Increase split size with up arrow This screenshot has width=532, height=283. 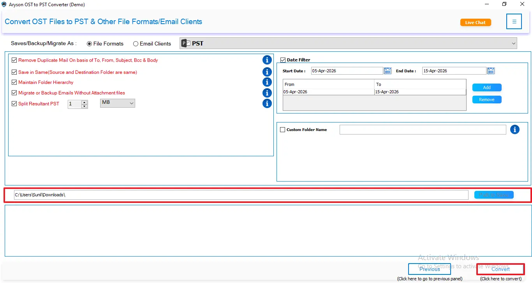tap(84, 102)
